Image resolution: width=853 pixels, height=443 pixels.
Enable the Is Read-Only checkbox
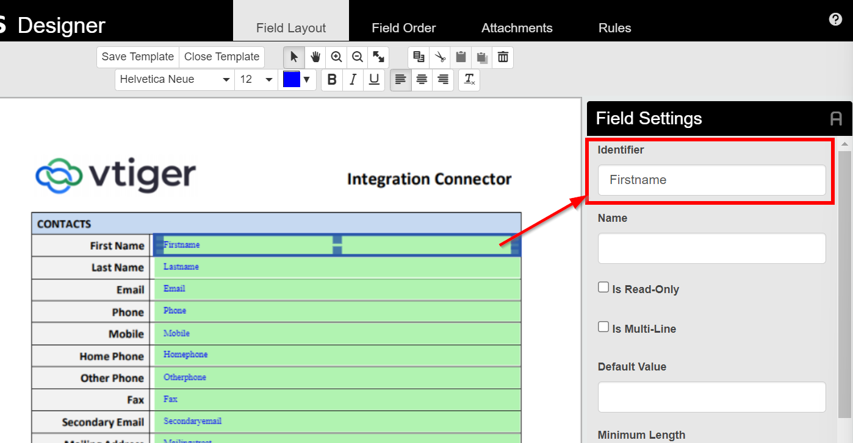603,288
